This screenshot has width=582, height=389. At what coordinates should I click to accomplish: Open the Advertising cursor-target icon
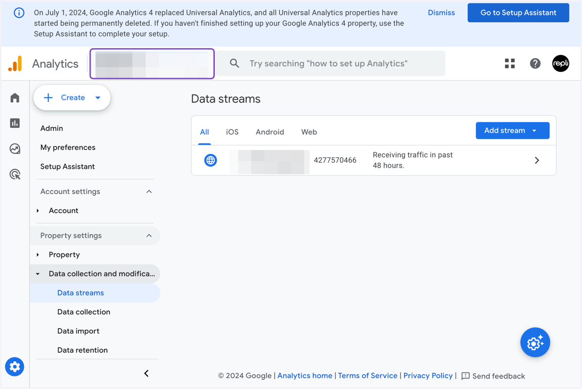[x=15, y=174]
